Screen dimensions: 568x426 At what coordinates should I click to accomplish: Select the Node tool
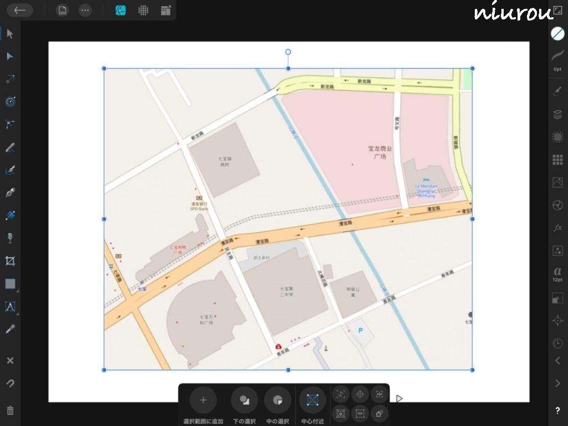pos(10,57)
